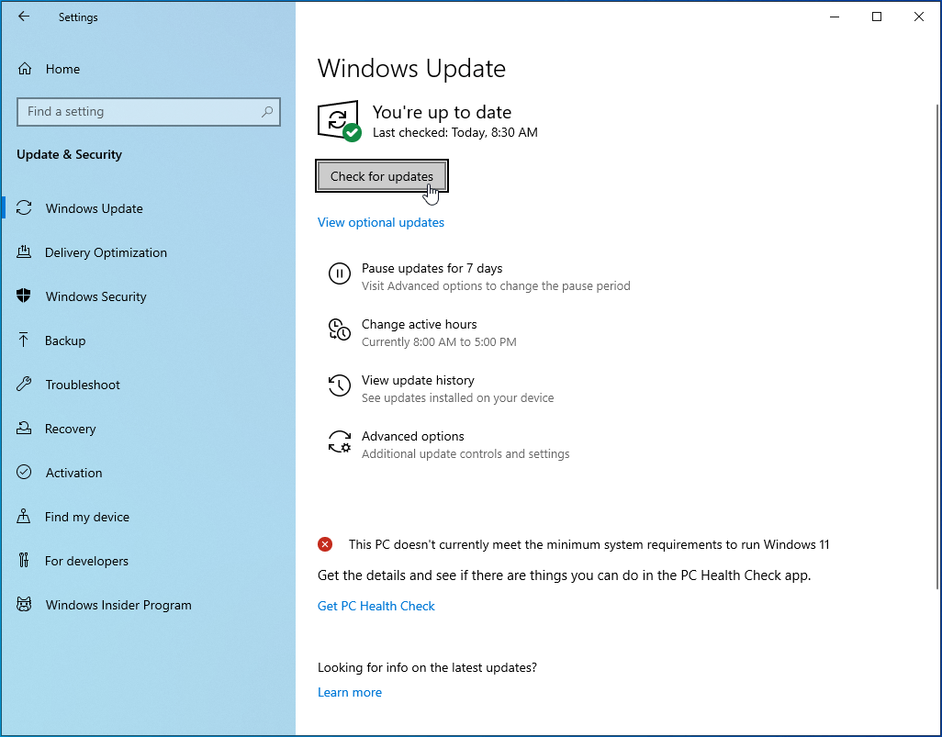Image resolution: width=942 pixels, height=737 pixels.
Task: Click the magnifier icon in search box
Action: 267,112
